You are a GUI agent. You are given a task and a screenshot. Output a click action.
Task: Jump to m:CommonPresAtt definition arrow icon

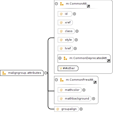(95, 82)
